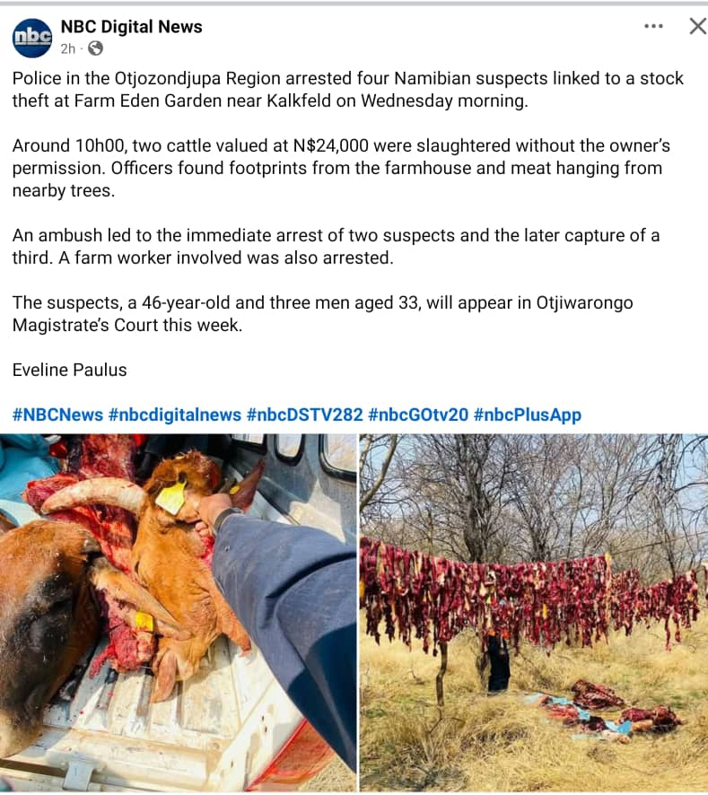Open the #NBCNews hashtag
Viewport: 708px width, 795px height.
coord(57,415)
